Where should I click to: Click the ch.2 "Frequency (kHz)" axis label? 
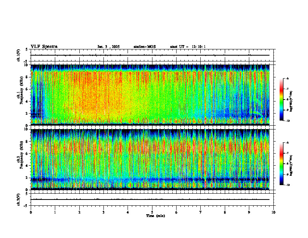pyautogui.click(x=21, y=155)
